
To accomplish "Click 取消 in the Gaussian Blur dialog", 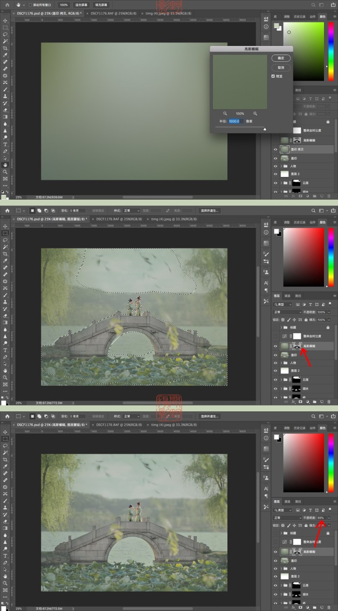I will pyautogui.click(x=281, y=68).
